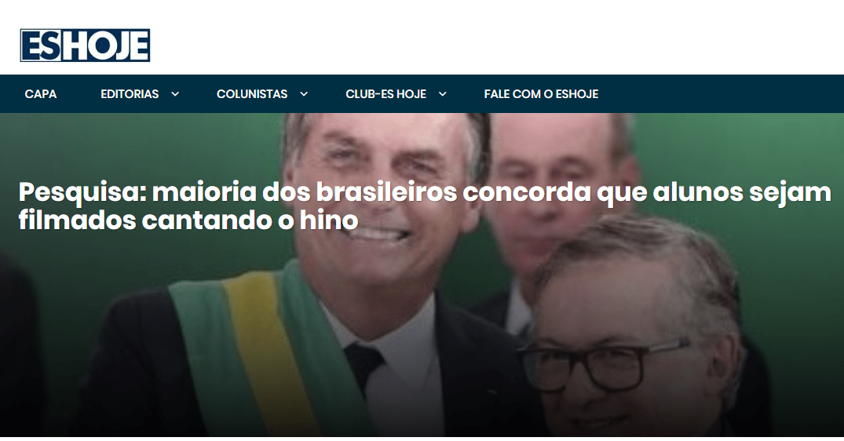Expand the COLUNISTAS dropdown chevron
This screenshot has height=441, width=844.
304,94
